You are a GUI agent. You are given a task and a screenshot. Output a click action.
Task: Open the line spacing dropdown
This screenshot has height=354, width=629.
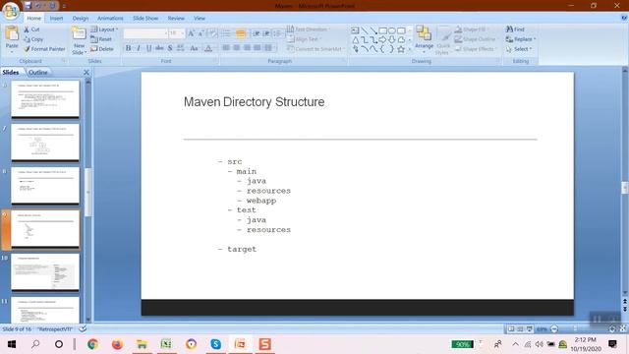277,33
